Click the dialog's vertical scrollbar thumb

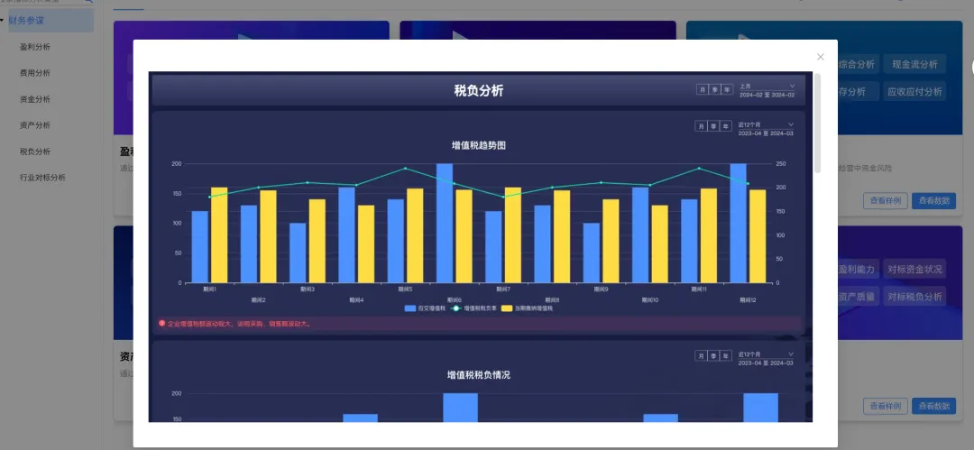(x=817, y=123)
